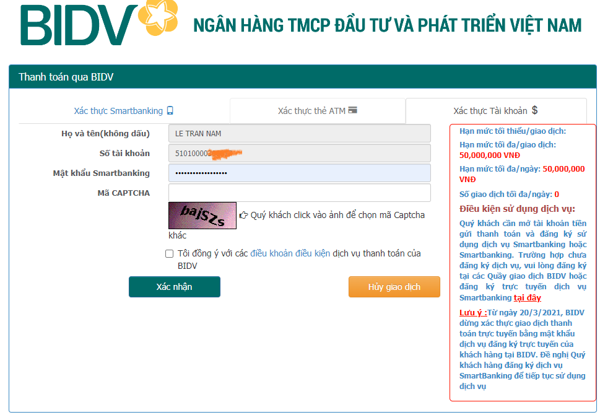
Task: Focus the Mật khẩu Smartbanking password field
Action: click(x=300, y=173)
